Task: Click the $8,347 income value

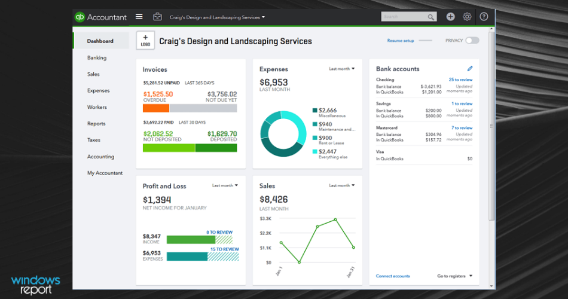Action: pyautogui.click(x=151, y=236)
